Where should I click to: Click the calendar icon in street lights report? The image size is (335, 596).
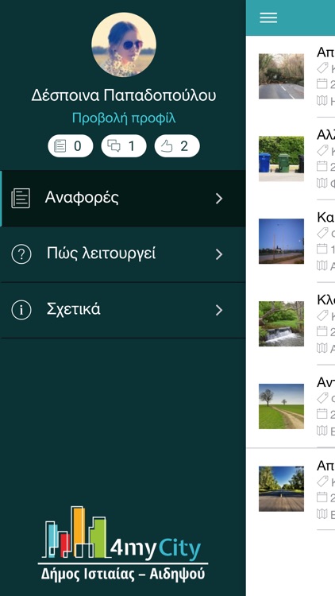[x=322, y=249]
